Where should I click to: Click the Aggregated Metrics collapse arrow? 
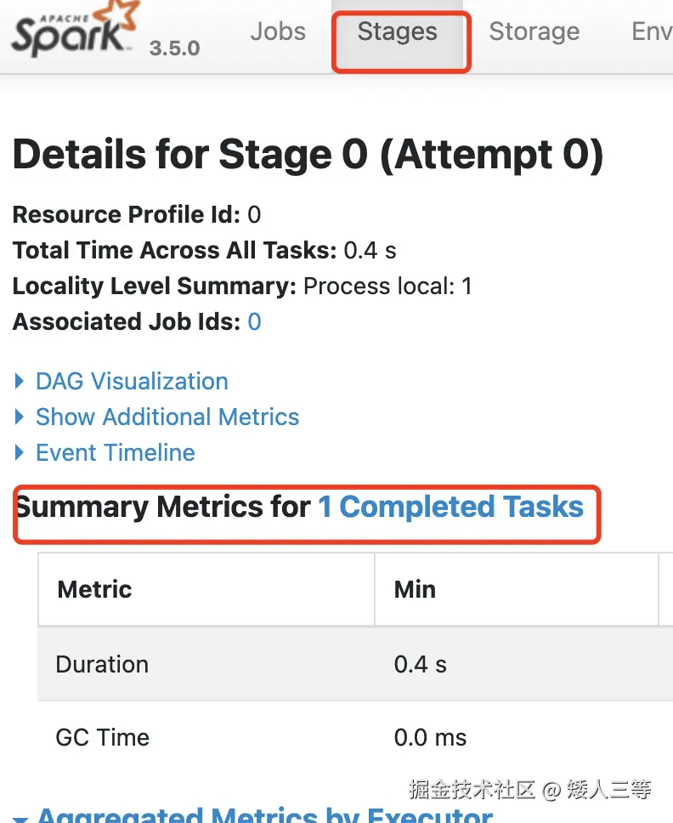pos(20,818)
